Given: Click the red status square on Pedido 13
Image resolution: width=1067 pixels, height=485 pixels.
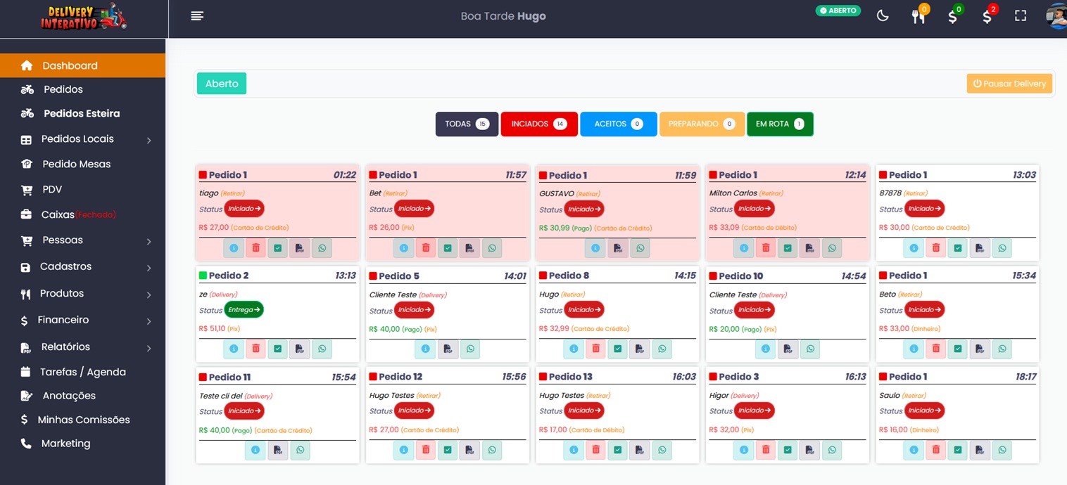Looking at the screenshot, I should (x=543, y=377).
